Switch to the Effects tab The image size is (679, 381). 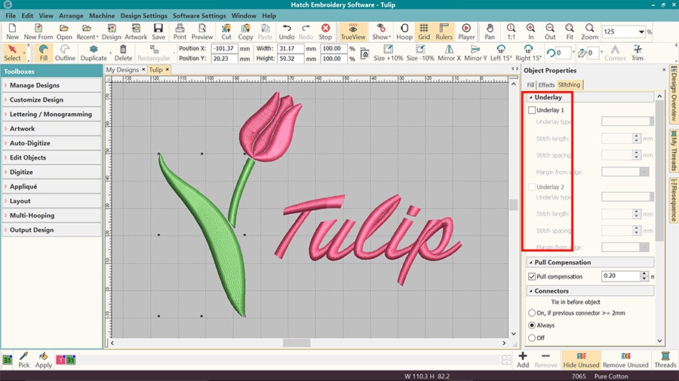[546, 85]
